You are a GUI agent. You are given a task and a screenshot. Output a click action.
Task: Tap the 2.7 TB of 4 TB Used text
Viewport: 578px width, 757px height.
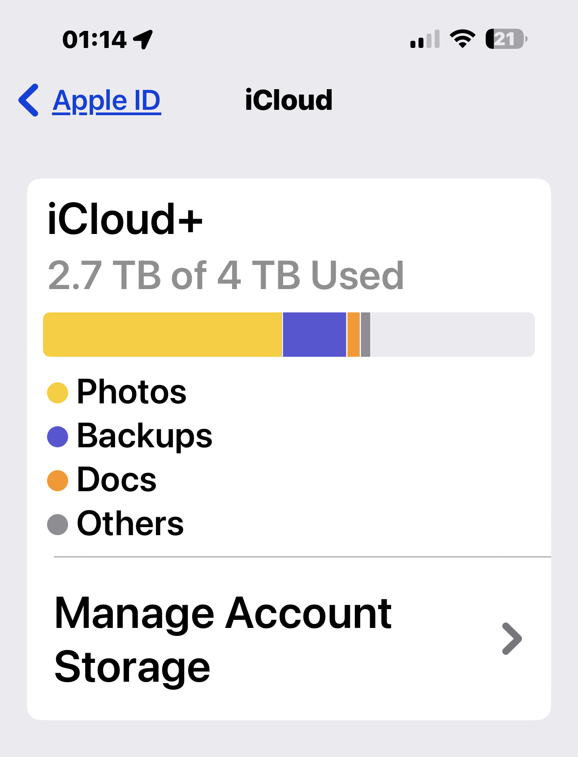pyautogui.click(x=226, y=275)
